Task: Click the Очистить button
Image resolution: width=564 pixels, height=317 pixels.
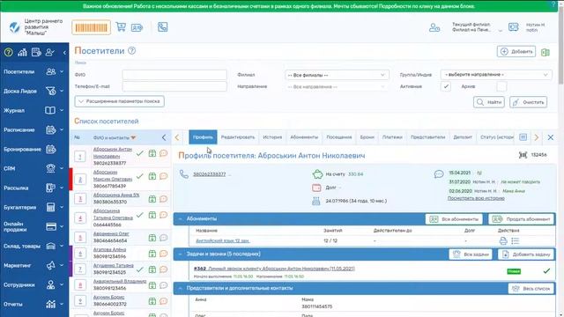Action: tap(528, 102)
